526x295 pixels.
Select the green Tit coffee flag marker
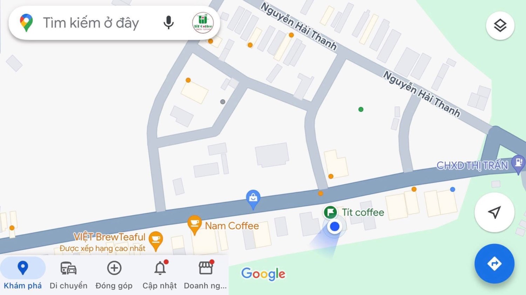(x=330, y=212)
